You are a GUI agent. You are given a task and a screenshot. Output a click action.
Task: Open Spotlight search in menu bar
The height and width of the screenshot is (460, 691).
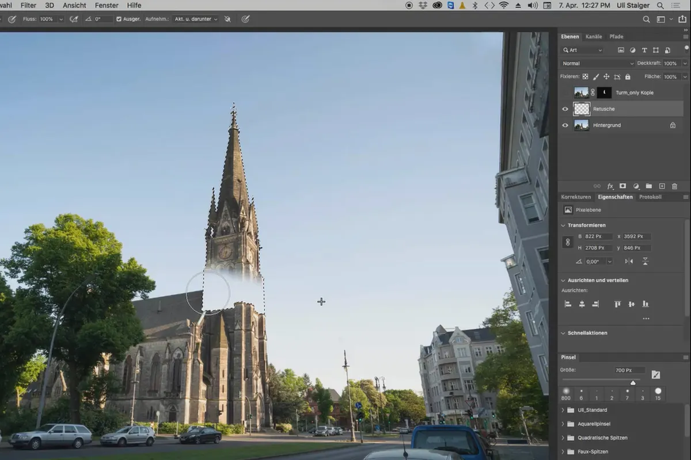pyautogui.click(x=660, y=5)
